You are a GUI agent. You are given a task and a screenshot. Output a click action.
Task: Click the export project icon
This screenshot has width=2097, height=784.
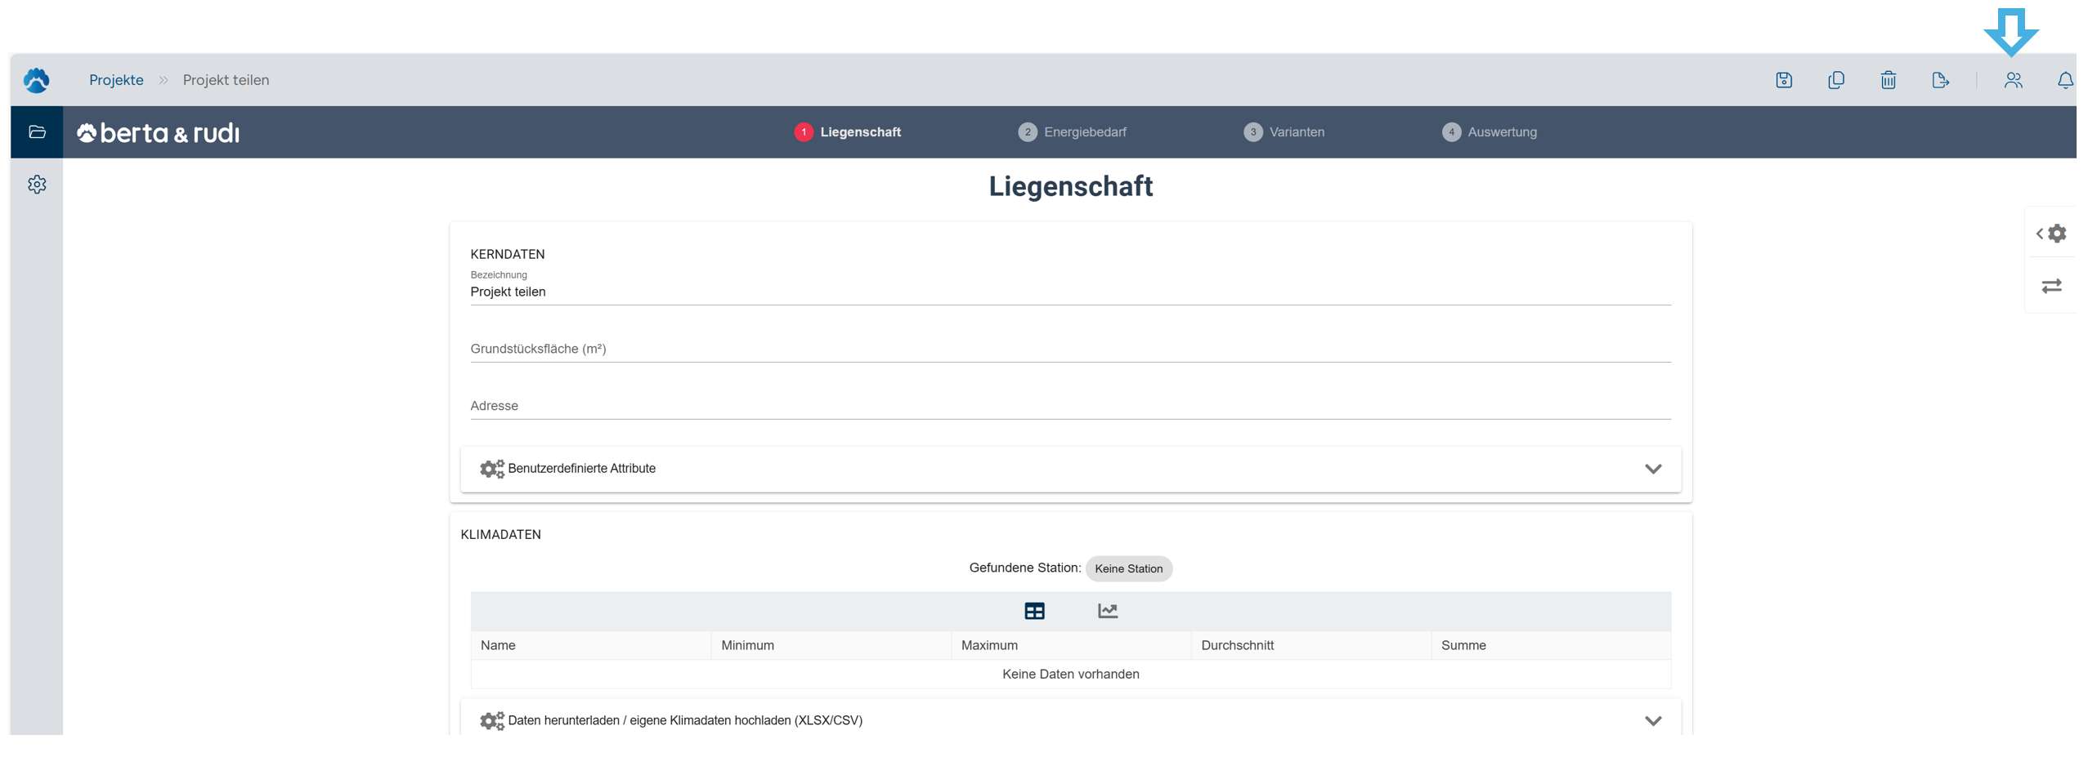pyautogui.click(x=1939, y=80)
